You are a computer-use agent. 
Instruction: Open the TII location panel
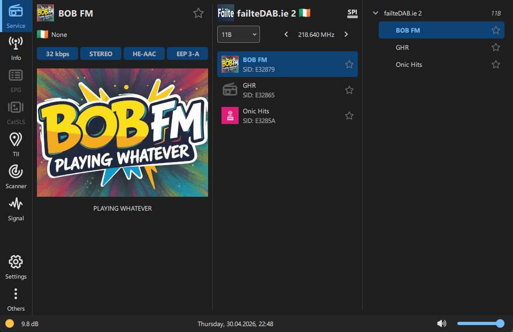[16, 144]
